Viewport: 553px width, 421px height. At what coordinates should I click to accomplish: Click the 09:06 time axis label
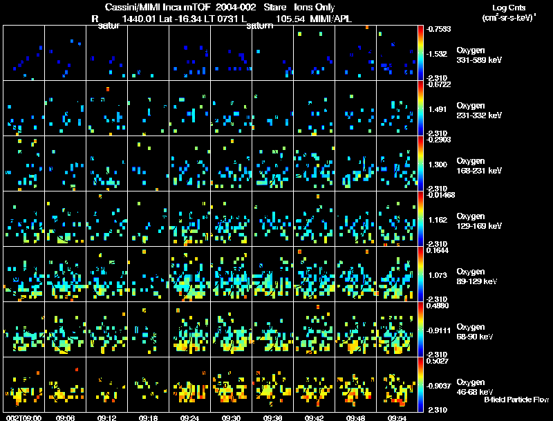[x=65, y=418]
